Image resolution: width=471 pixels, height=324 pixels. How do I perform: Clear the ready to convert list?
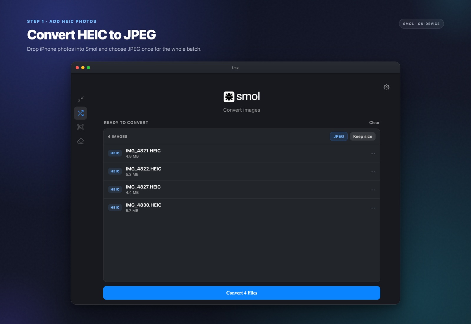point(374,123)
